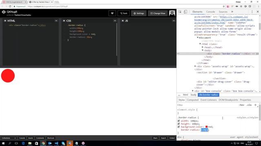
Task: Show more DevTools tabs via chevron
Action: [x=232, y=12]
